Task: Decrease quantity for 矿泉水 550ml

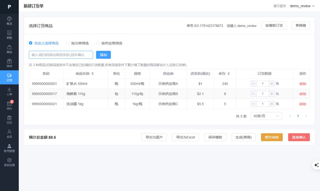Action: [253, 84]
